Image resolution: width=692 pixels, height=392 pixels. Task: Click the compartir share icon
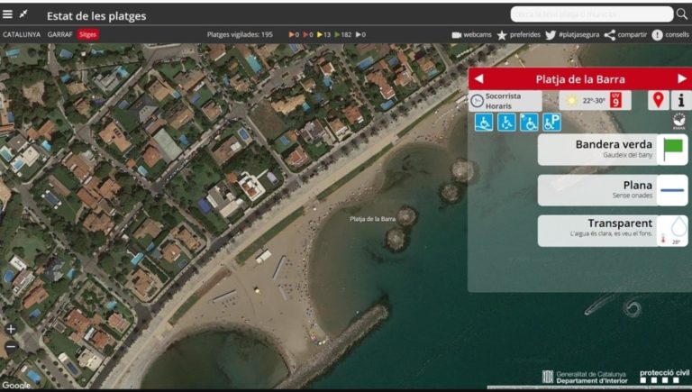(625, 34)
